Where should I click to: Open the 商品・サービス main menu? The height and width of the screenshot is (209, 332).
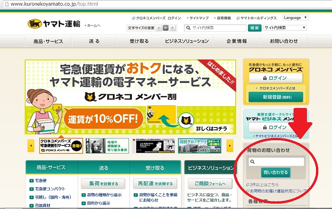point(48,41)
